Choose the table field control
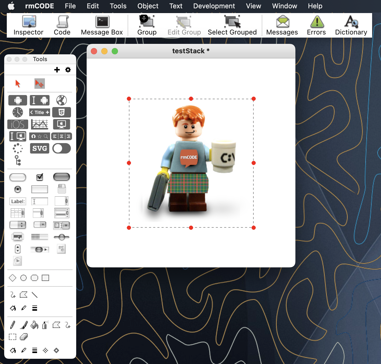381x364 pixels. (x=18, y=213)
